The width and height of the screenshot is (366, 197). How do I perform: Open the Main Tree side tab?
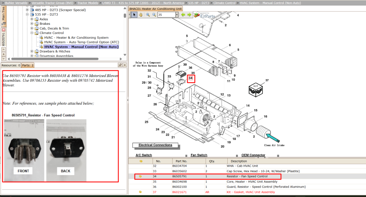point(4,16)
